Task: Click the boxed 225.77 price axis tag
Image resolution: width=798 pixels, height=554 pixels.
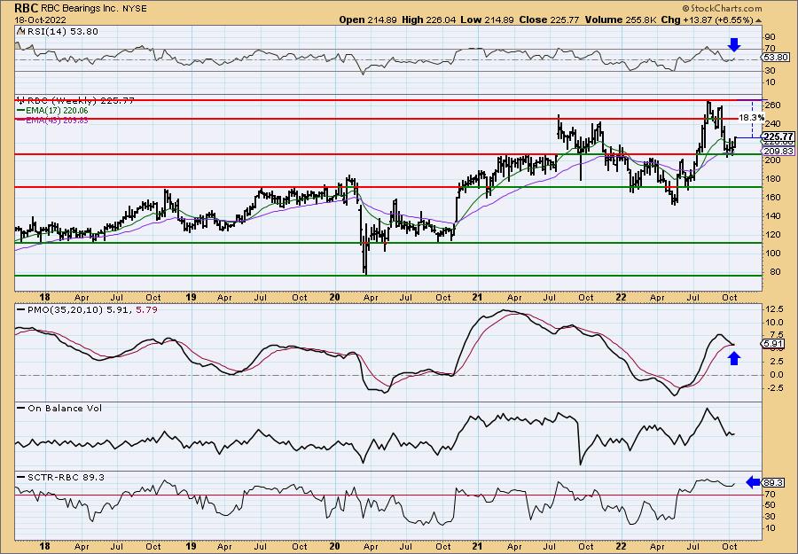Action: click(778, 137)
